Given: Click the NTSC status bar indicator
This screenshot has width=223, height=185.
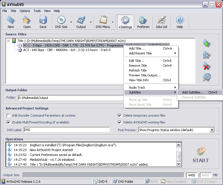Looking at the screenshot, I should tap(152, 182).
